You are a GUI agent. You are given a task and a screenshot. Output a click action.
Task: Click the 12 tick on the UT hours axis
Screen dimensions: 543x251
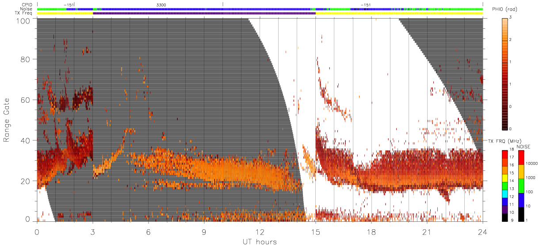(260, 232)
